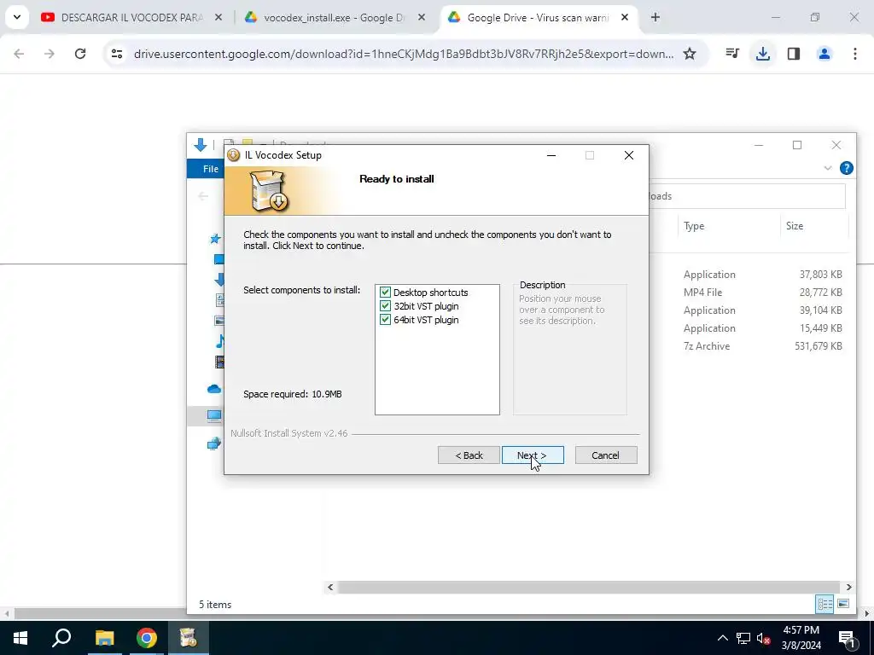
Task: Open Windows taskbar search
Action: tap(61, 638)
